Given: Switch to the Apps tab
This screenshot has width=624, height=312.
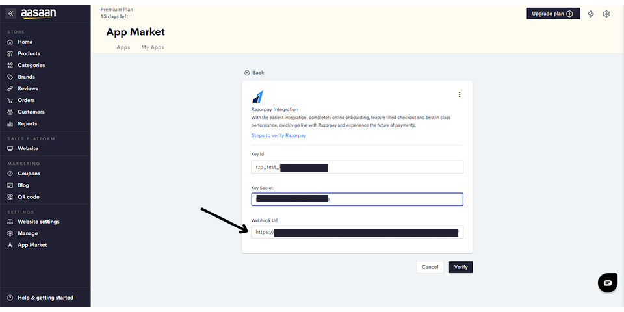Looking at the screenshot, I should click(x=123, y=47).
